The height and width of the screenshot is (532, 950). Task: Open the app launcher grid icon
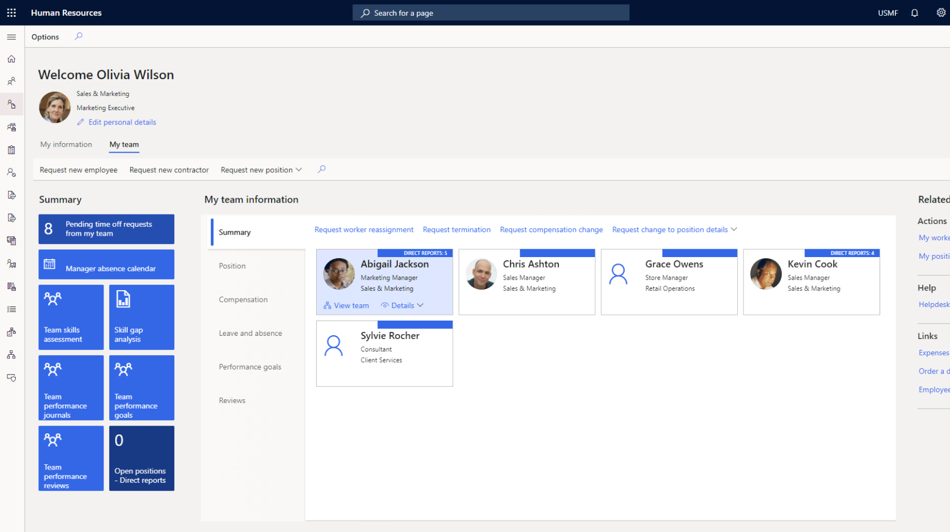[11, 13]
